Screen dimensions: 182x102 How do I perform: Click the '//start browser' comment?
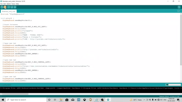tap(10, 25)
